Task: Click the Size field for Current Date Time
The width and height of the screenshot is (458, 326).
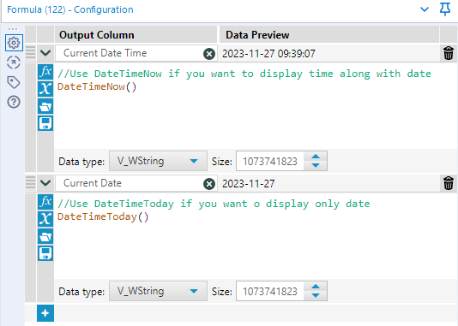Action: 270,161
